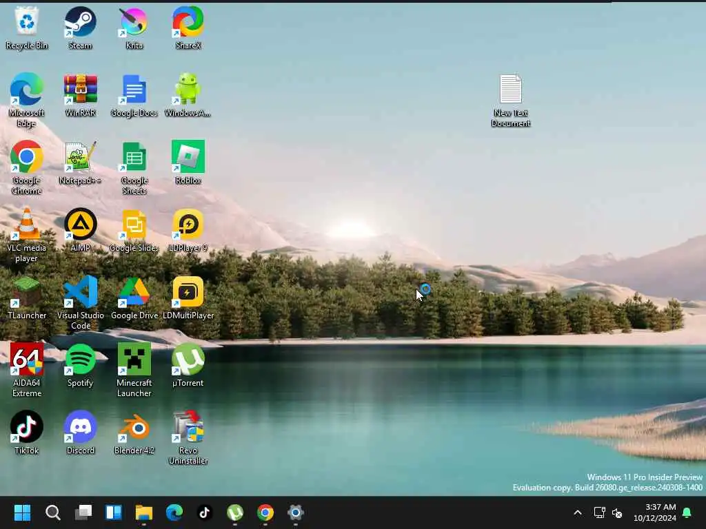Select the Notepad++ desktop shortcut
Screen dimensions: 706x529
point(80,163)
